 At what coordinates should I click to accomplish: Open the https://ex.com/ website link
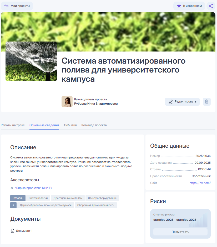[x=200, y=183]
